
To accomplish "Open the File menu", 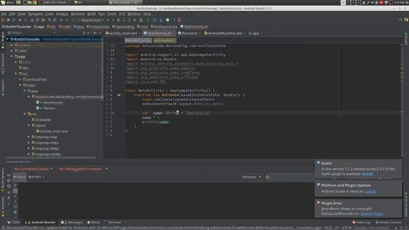I will pyautogui.click(x=4, y=14).
